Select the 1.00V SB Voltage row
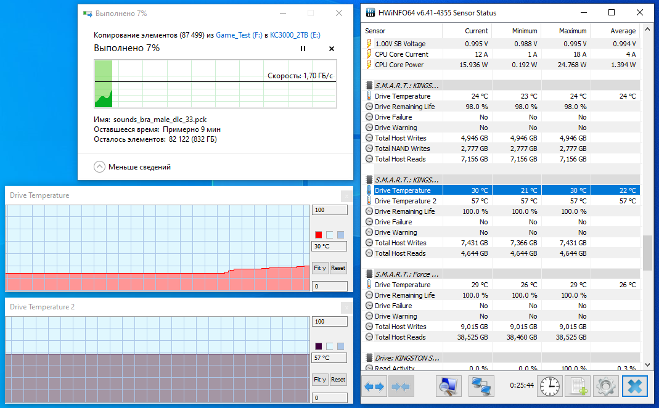The image size is (659, 408). click(x=501, y=44)
